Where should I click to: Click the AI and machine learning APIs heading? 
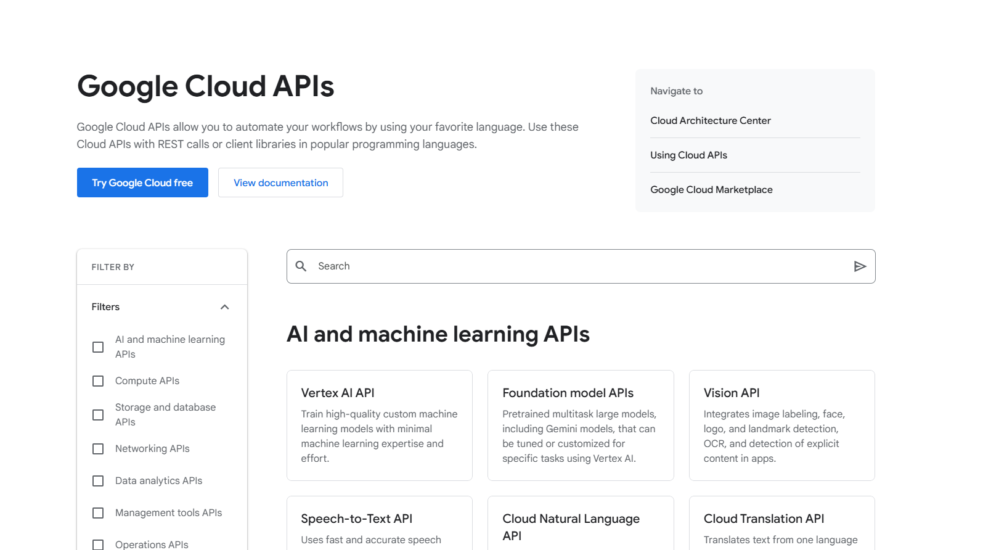coord(438,334)
